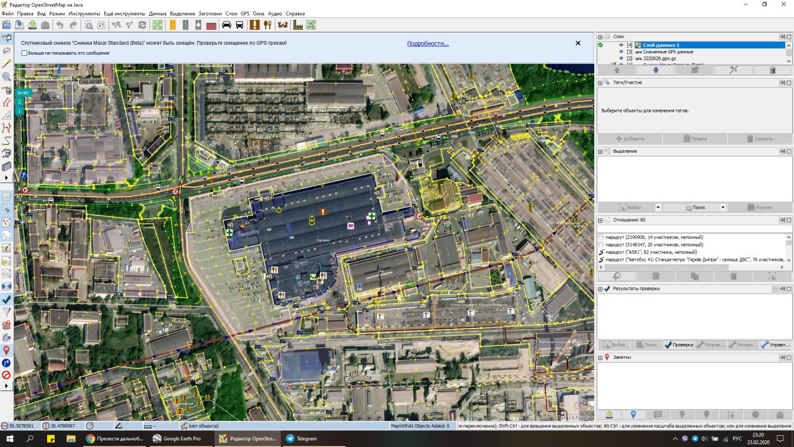Viewport: 794px width, 447px height.
Task: Toggle visibility eye of '3220828.gpx.gz' layer
Action: pos(621,58)
